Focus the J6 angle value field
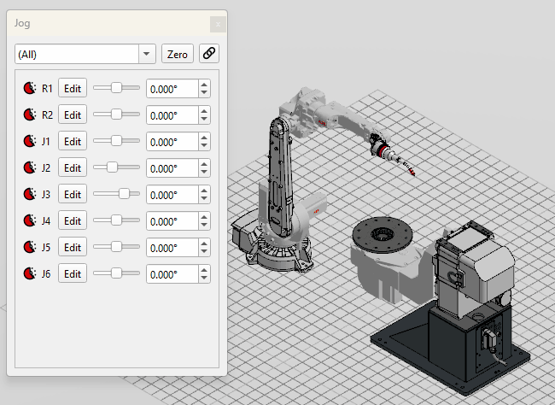The height and width of the screenshot is (405, 555). [172, 274]
